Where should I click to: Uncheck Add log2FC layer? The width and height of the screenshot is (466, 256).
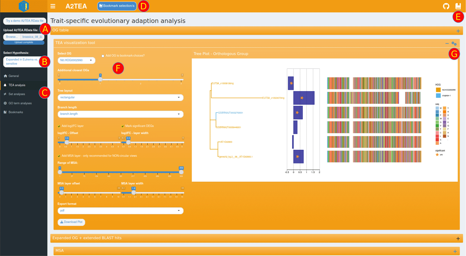click(x=59, y=126)
